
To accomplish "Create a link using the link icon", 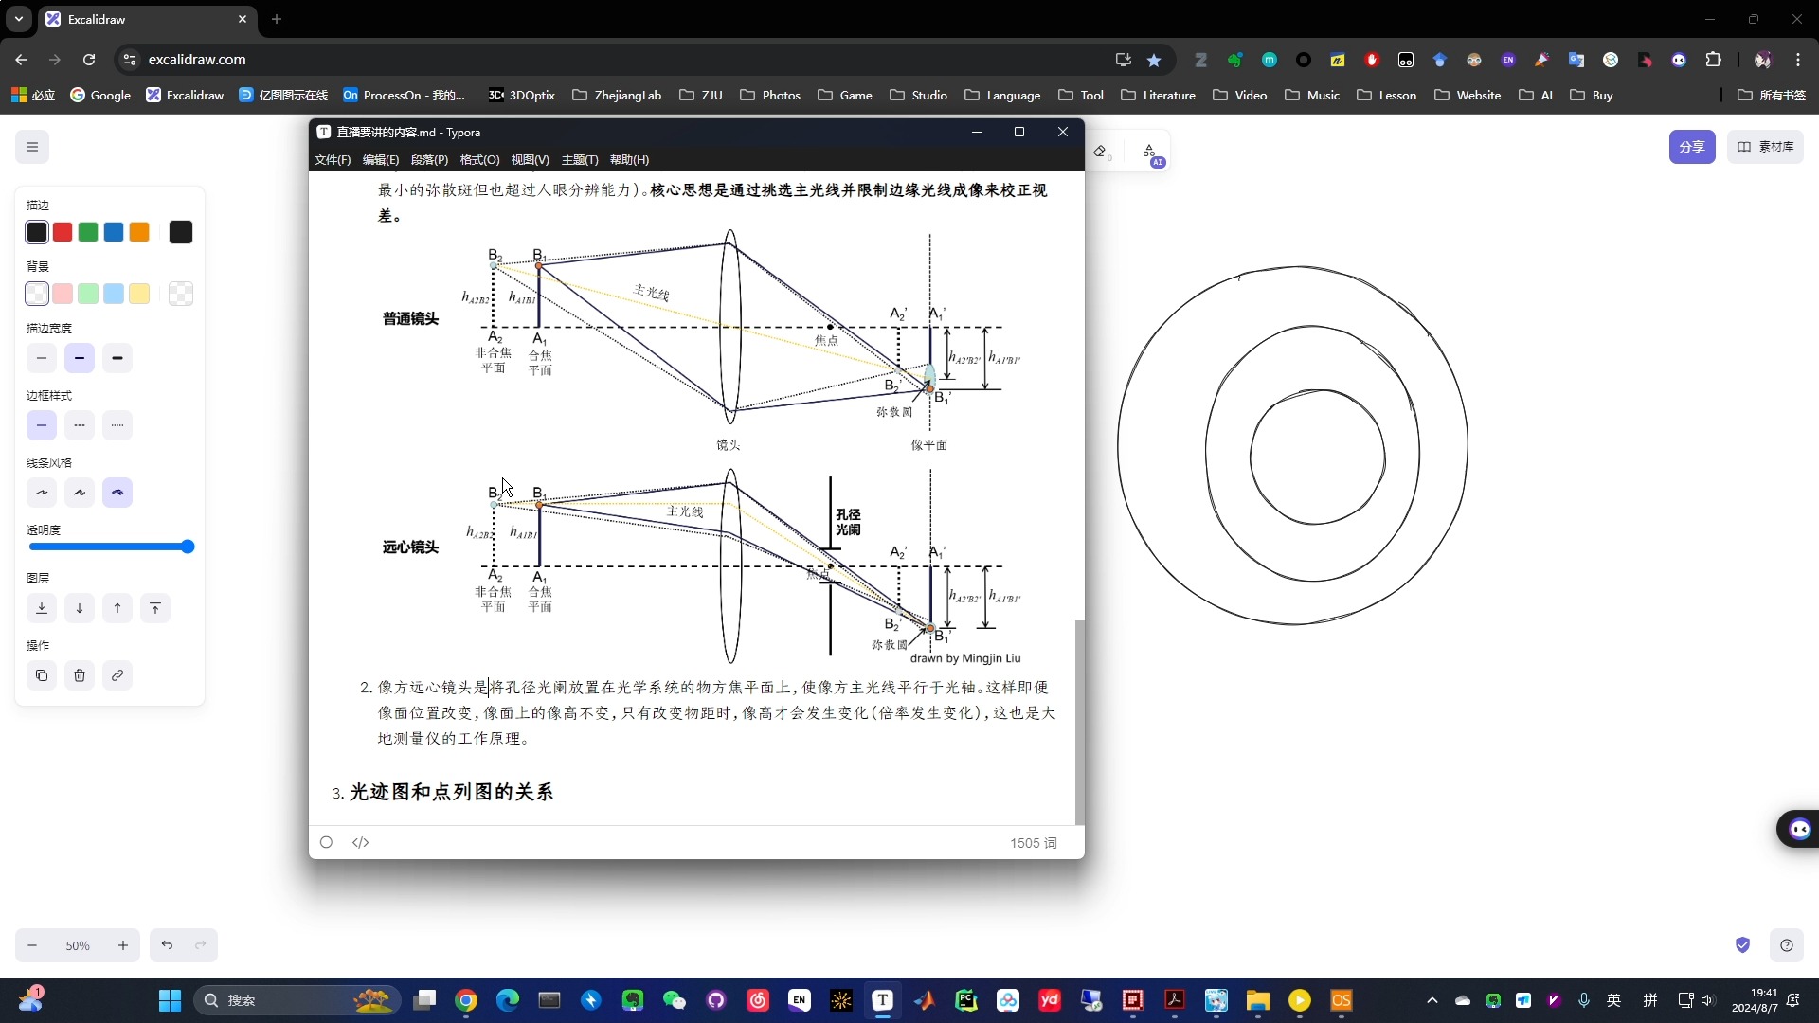I will coord(117,675).
